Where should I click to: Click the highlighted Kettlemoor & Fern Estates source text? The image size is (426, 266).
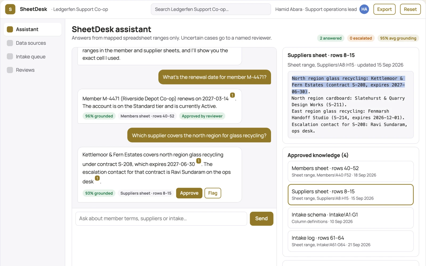coord(348,85)
